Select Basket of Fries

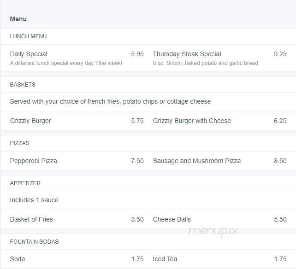coord(31,219)
